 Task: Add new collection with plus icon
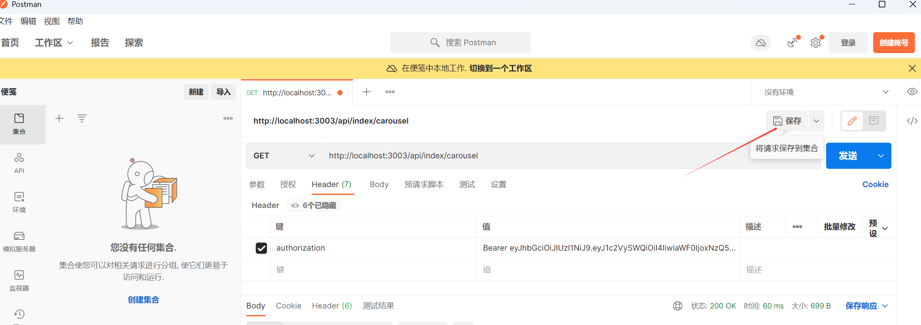(x=59, y=118)
